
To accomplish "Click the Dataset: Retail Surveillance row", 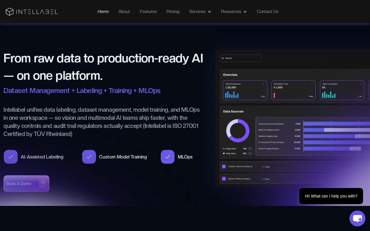I will pos(295,167).
